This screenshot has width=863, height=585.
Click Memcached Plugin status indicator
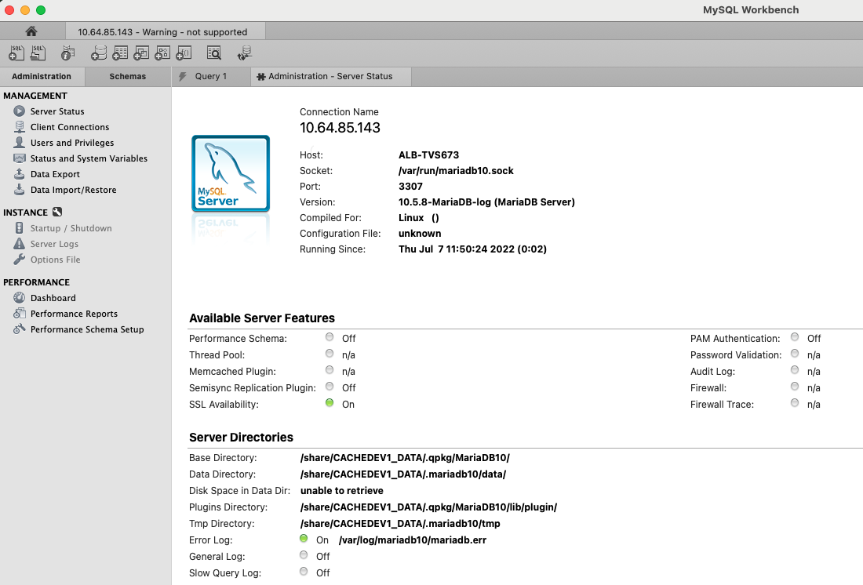[330, 370]
